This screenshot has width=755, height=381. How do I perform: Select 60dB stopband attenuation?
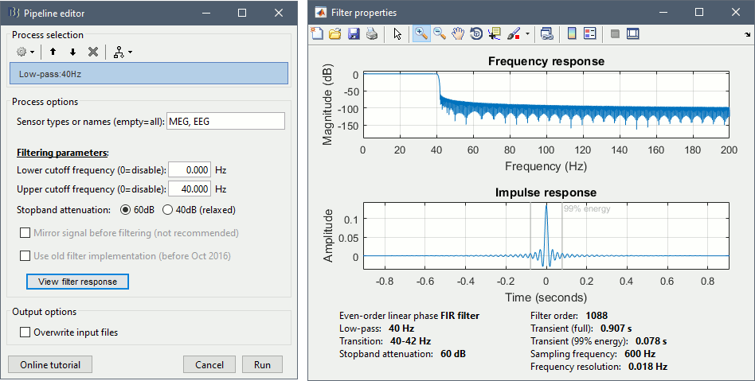(x=126, y=210)
